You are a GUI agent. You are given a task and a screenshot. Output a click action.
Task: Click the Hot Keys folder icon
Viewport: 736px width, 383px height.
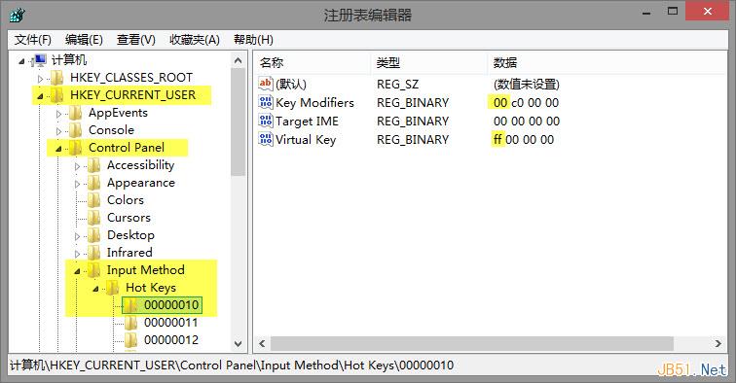pyautogui.click(x=113, y=288)
